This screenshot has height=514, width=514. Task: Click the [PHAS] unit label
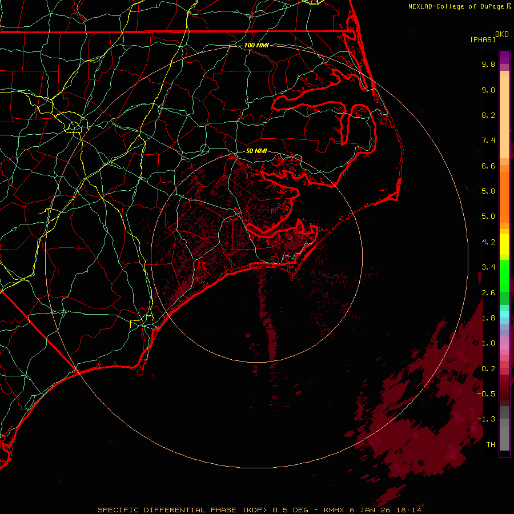483,39
